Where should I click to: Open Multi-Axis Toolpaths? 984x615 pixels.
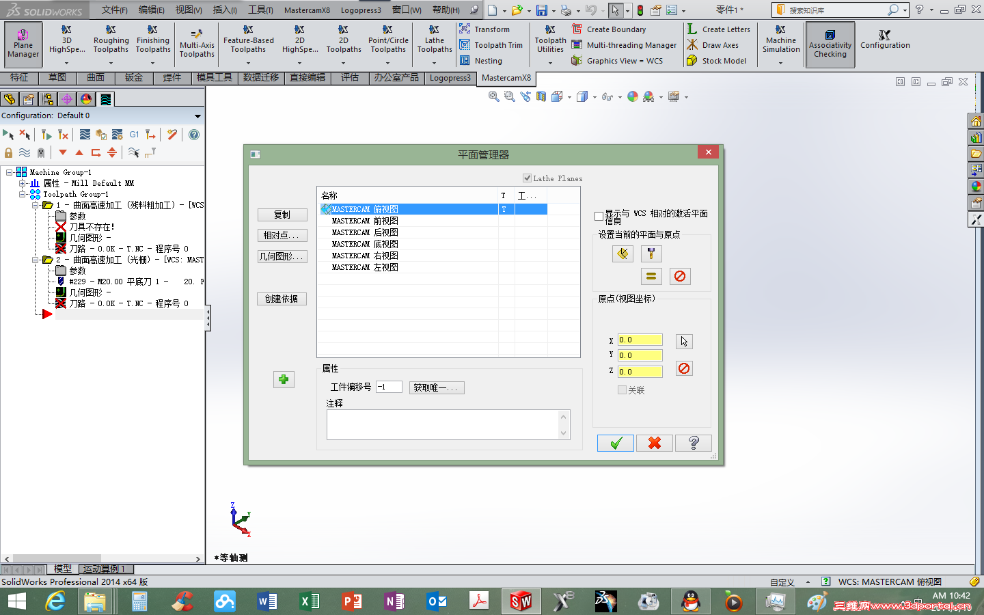point(197,44)
